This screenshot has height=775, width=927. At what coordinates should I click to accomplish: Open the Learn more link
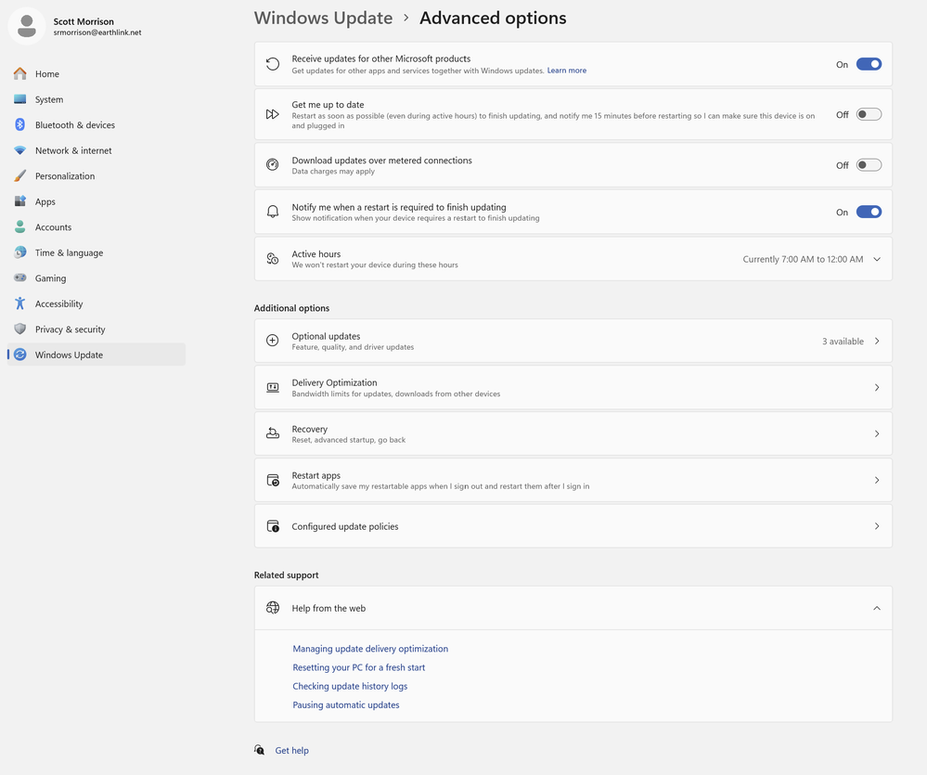click(x=566, y=71)
